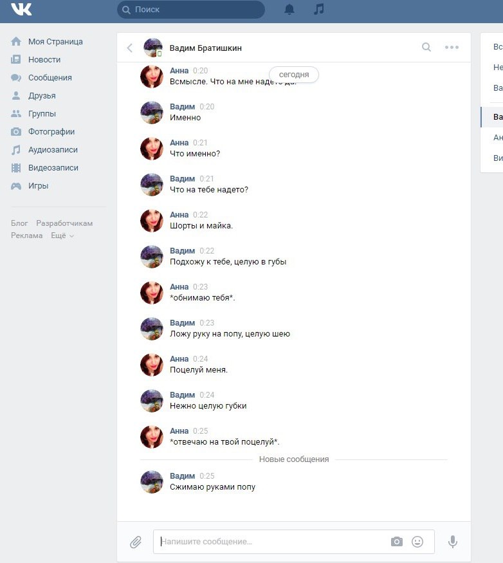The height and width of the screenshot is (563, 503).
Task: Open the music player note icon
Action: (319, 9)
